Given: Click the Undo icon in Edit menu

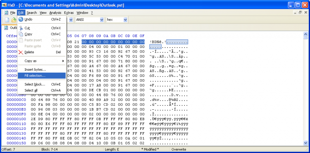Looking at the screenshot, I should click(x=21, y=19).
